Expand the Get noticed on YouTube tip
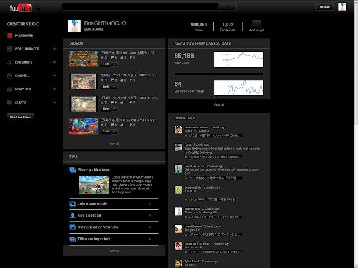Viewport: 358px width, 268px height. coord(150,227)
